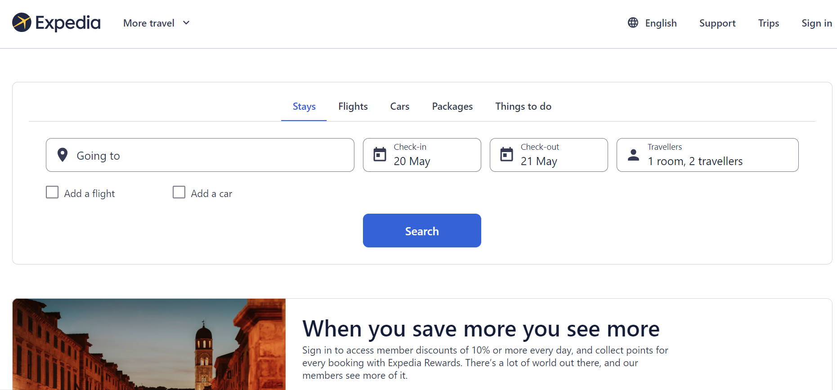This screenshot has width=837, height=390.
Task: Switch to the Flights tab
Action: click(353, 107)
